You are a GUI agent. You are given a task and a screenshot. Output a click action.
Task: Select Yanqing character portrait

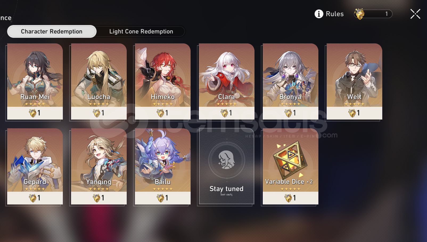[x=99, y=166]
